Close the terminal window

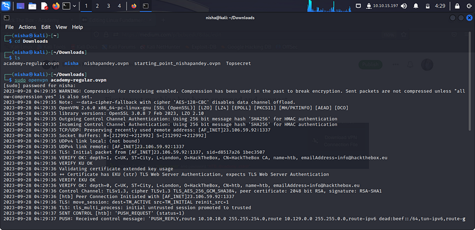pos(469,18)
